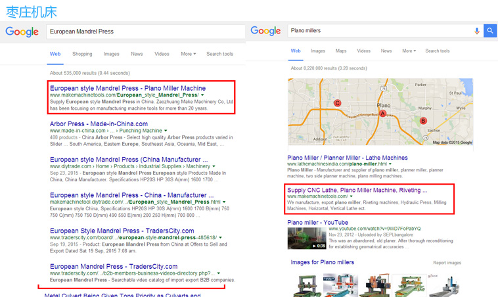Click the Metal Culvert Being Given Tops Priority link
The height and width of the screenshot is (297, 498).
click(x=123, y=295)
